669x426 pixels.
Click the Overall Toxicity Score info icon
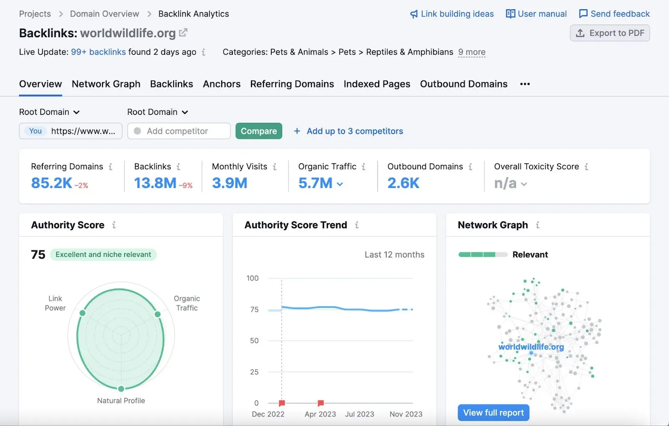click(x=587, y=167)
